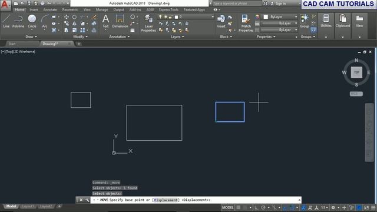
Task: Click the Save icon in quick access toolbar
Action: coord(29,4)
